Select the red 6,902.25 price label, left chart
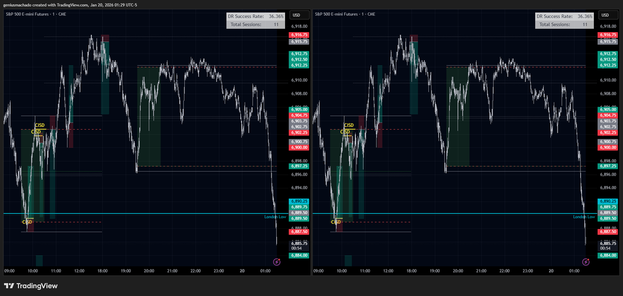The height and width of the screenshot is (296, 623). click(299, 133)
